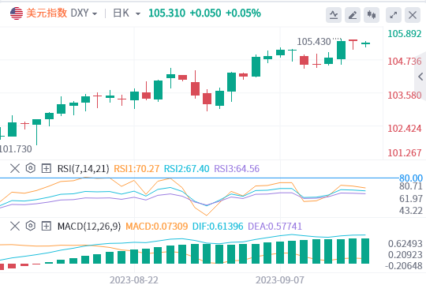
Task: Click the change value +0.050
Action: point(205,13)
